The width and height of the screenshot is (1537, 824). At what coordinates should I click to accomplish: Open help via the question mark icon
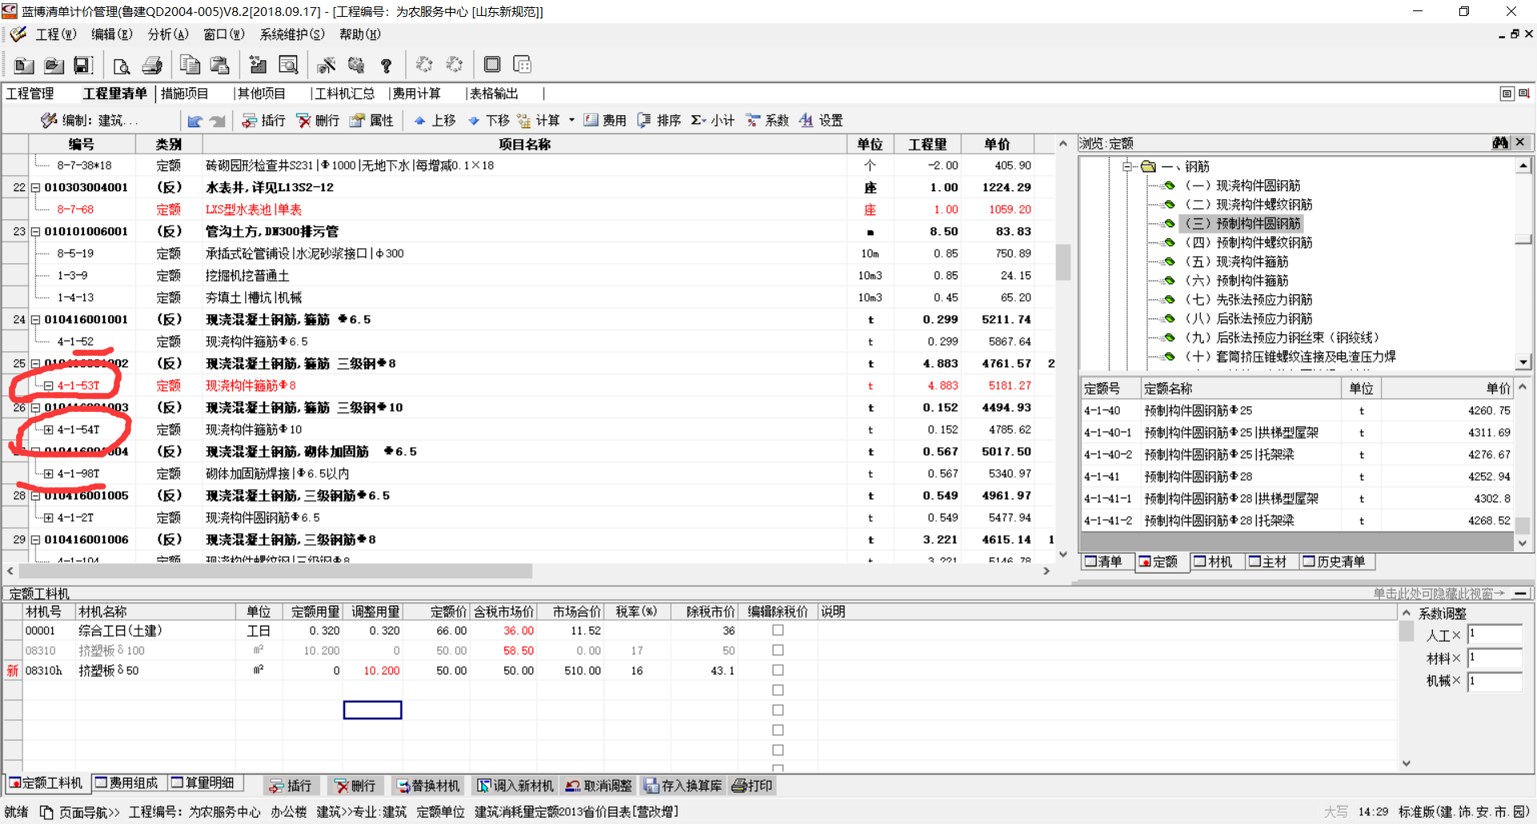(386, 65)
